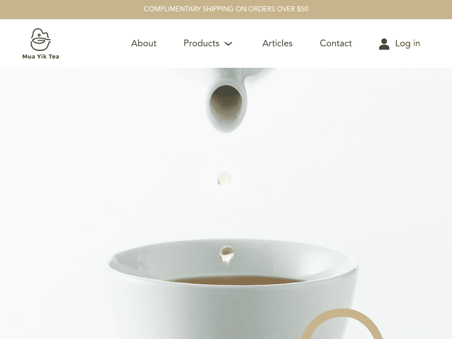Click the falling tea droplet below the spout
Viewport: 452px width, 339px height.
point(224,179)
